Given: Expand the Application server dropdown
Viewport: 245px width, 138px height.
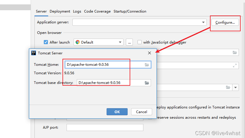Looking at the screenshot, I should (x=203, y=23).
